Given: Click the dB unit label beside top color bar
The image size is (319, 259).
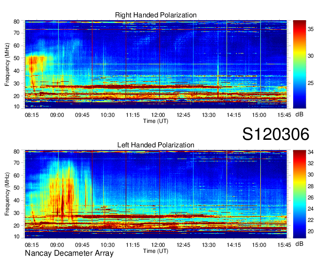Looking at the screenshot, I should (299, 114).
